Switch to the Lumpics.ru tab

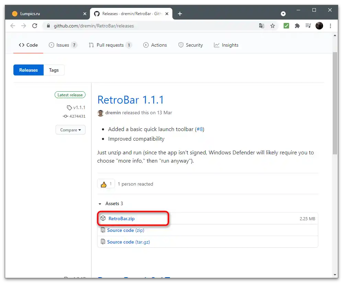(48, 14)
